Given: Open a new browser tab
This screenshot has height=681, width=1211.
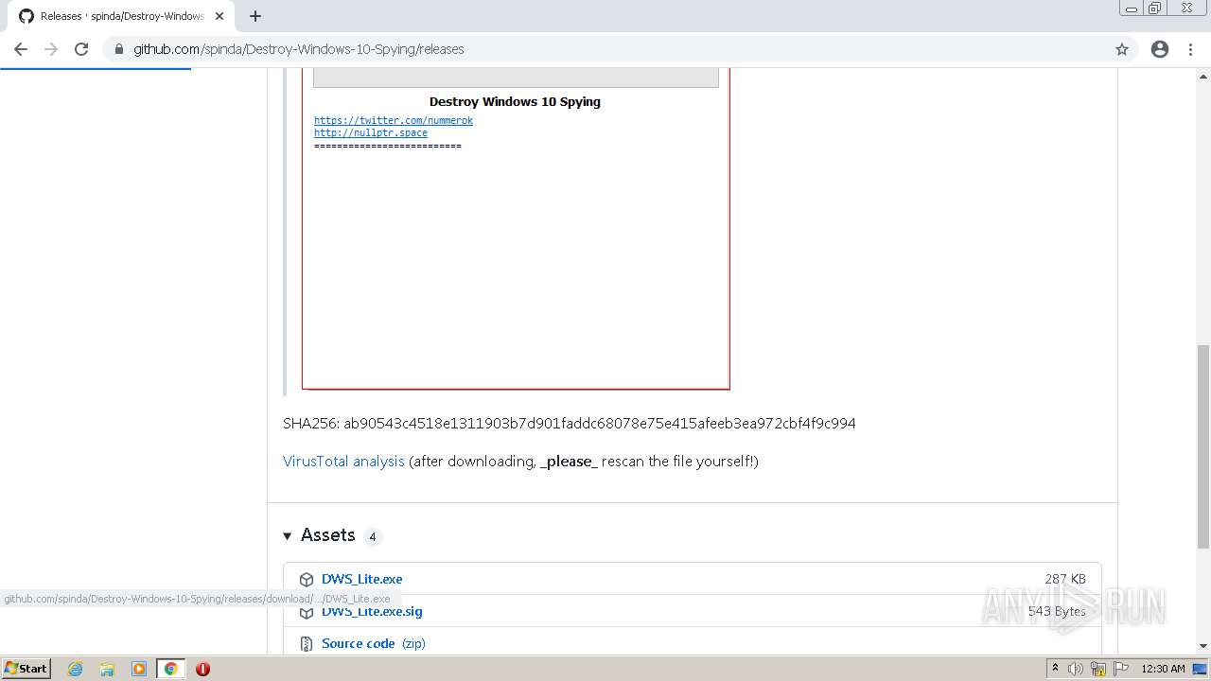Looking at the screenshot, I should point(255,16).
